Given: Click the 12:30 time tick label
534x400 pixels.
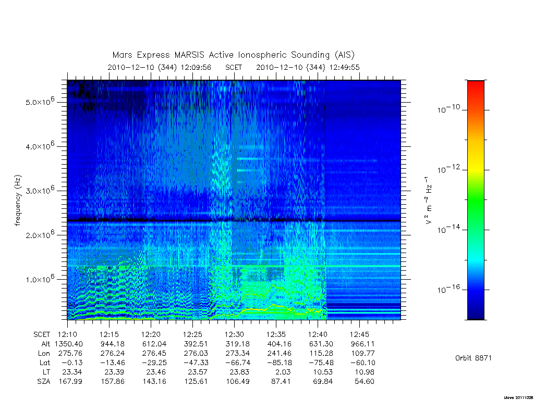Looking at the screenshot, I should (x=234, y=335).
